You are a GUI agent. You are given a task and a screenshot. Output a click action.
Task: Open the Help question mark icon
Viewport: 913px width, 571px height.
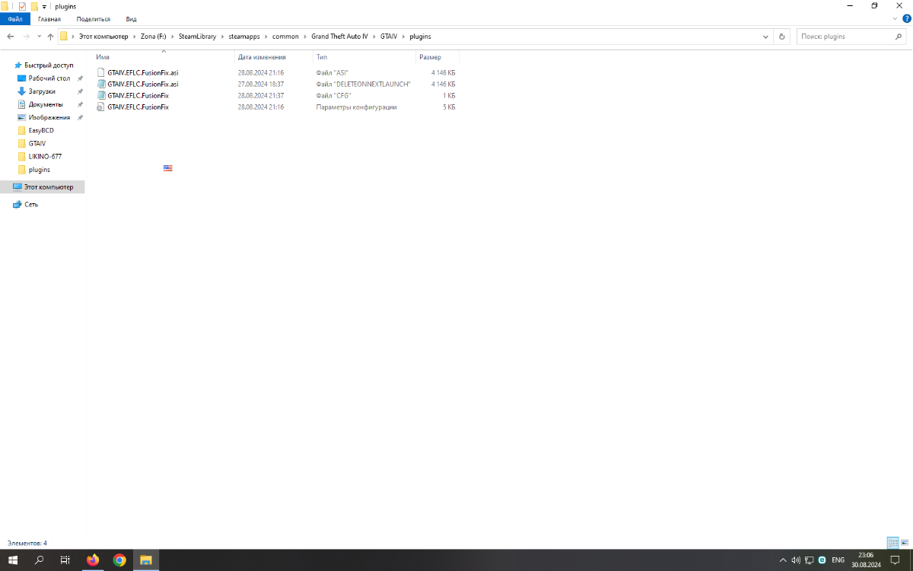click(906, 18)
